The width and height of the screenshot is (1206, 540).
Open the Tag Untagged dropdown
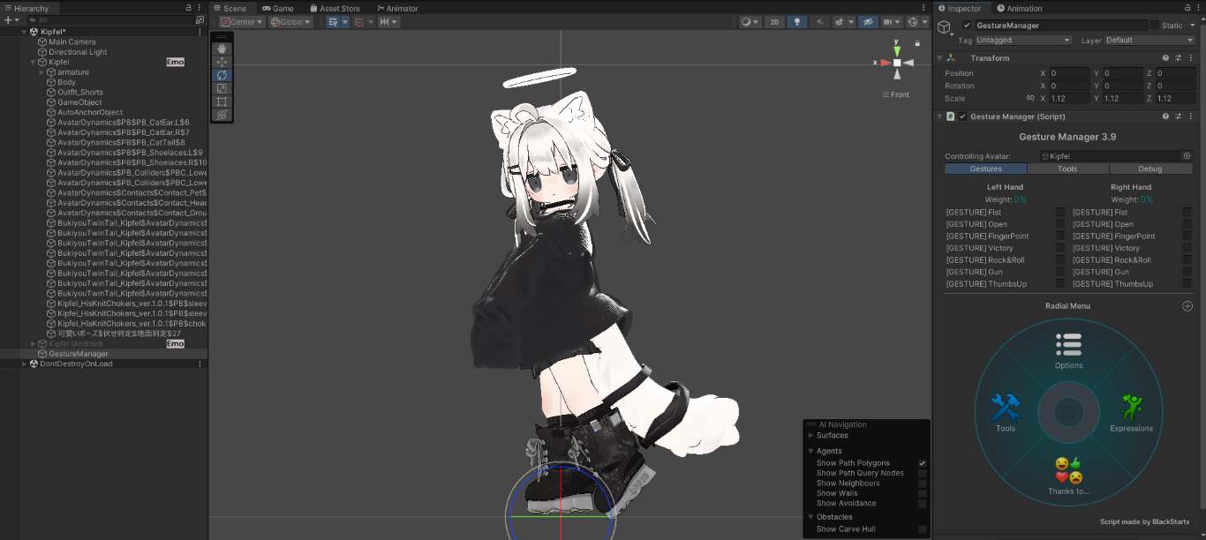click(1023, 40)
